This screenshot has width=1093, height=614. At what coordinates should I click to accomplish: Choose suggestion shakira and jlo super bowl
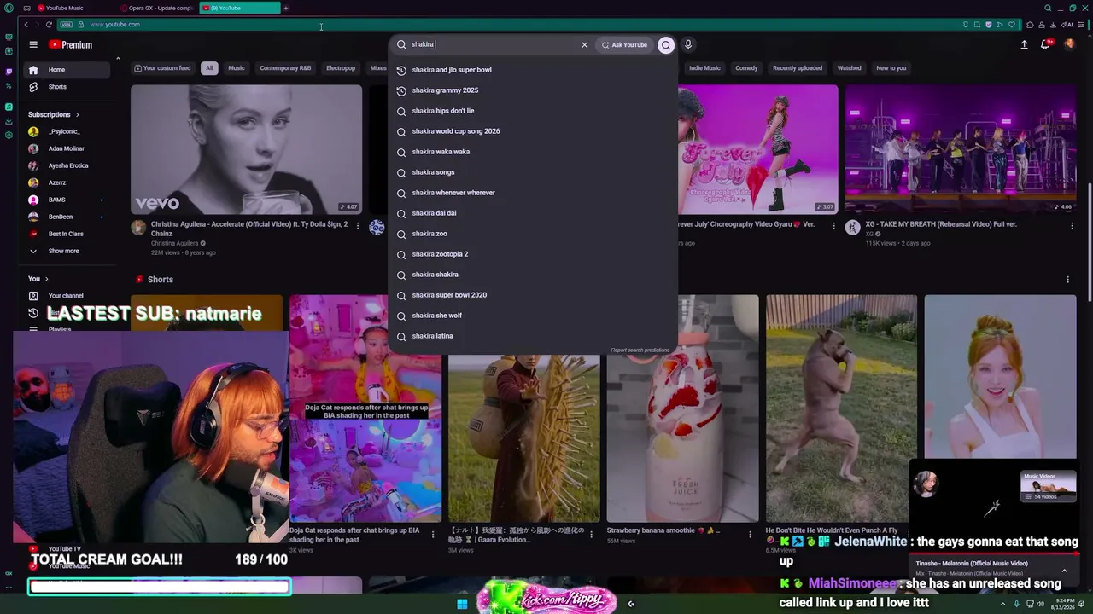click(533, 70)
